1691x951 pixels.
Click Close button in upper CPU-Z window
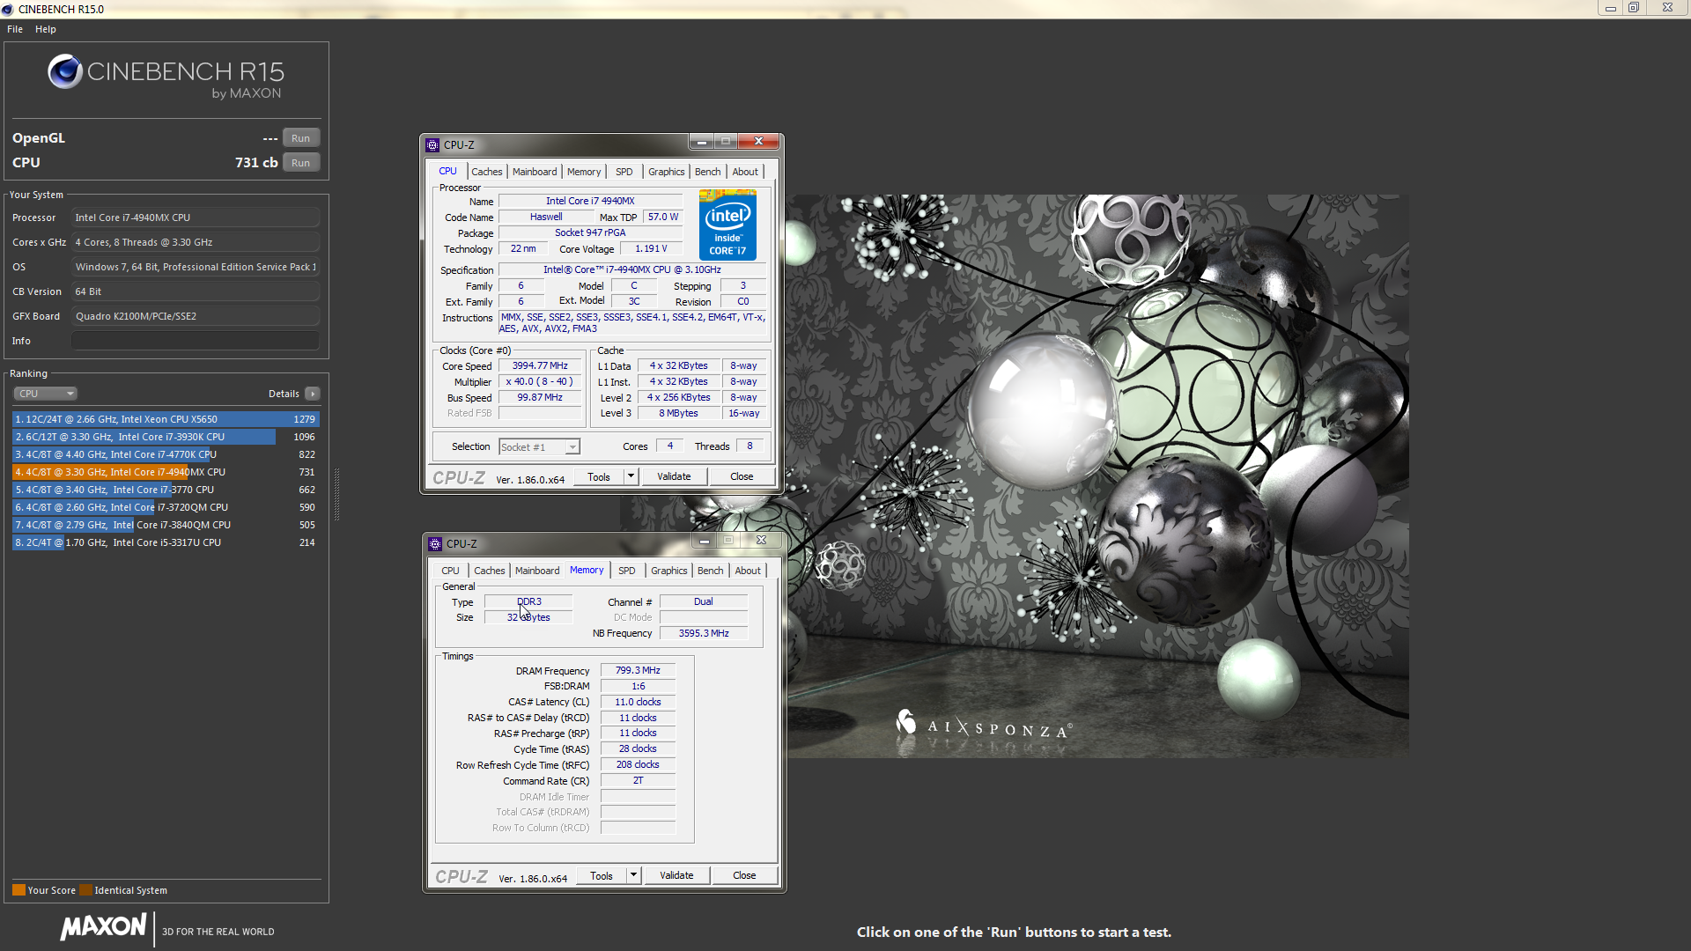742,476
